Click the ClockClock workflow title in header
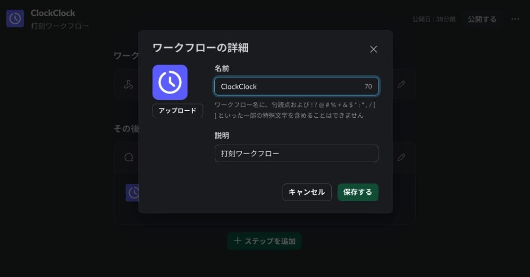 point(53,13)
